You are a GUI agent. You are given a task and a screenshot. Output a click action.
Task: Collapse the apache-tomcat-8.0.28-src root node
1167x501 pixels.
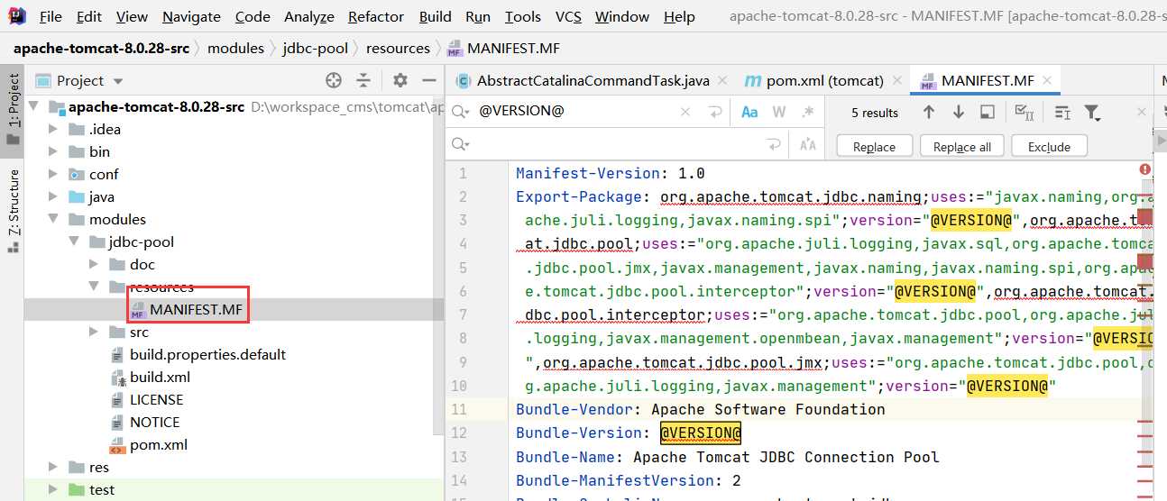pos(33,107)
